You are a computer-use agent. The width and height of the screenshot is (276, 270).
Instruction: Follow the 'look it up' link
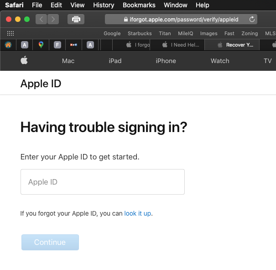(138, 213)
